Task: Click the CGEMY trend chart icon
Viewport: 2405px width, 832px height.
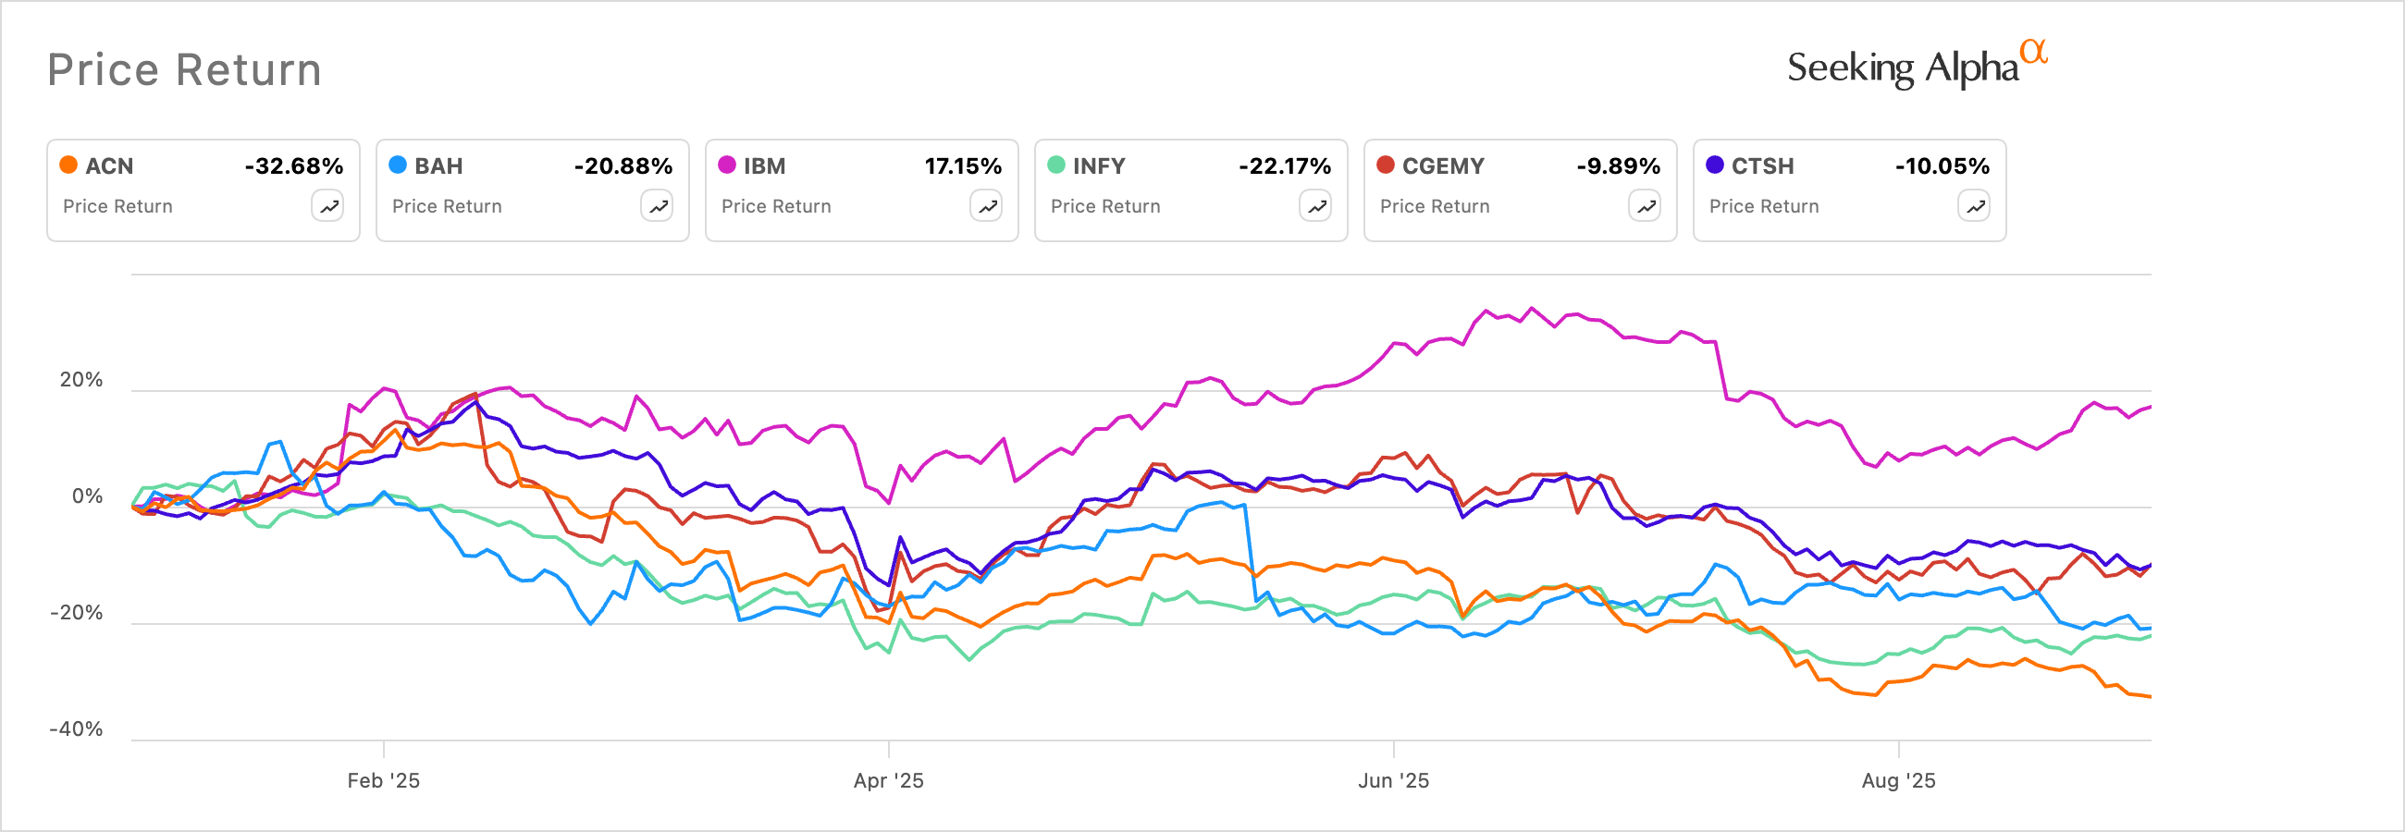Action: (1645, 206)
